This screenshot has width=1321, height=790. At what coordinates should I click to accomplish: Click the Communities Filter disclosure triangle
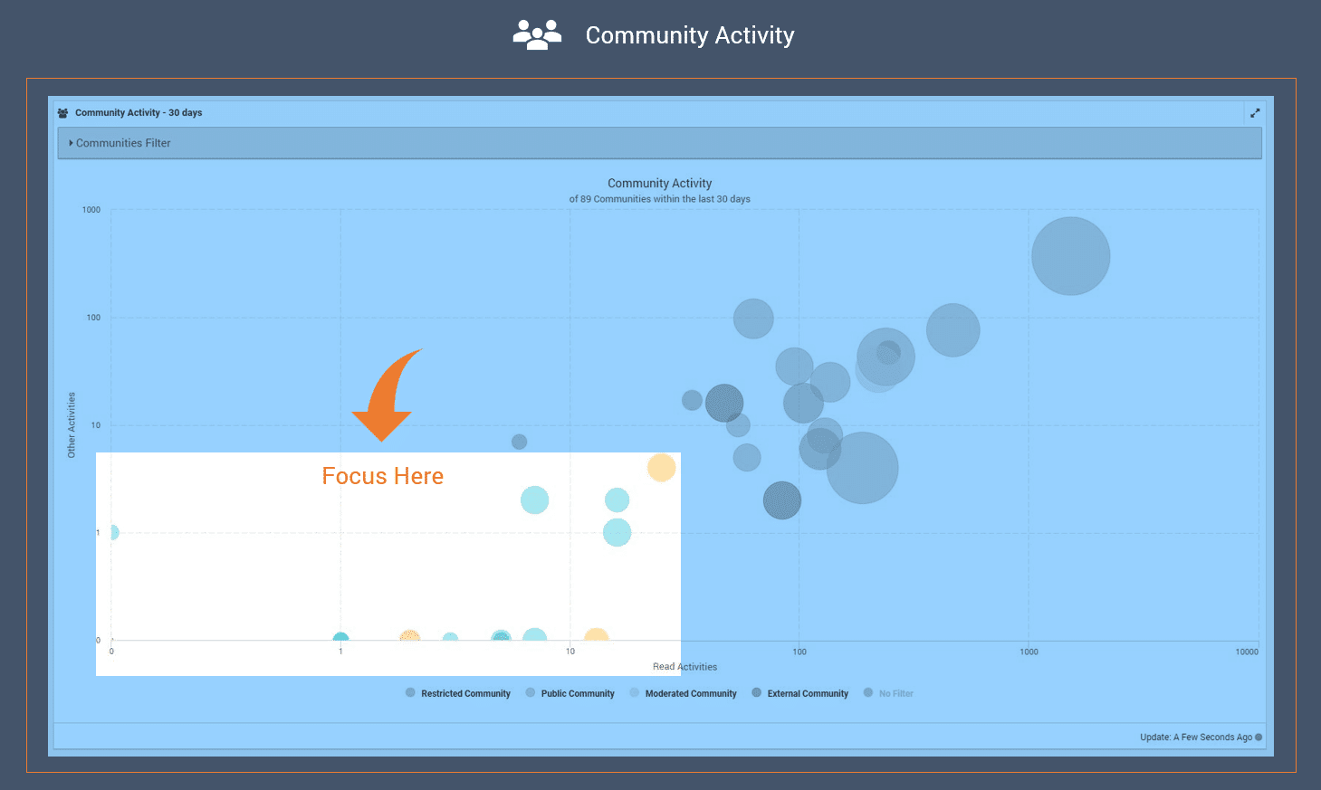[x=72, y=143]
